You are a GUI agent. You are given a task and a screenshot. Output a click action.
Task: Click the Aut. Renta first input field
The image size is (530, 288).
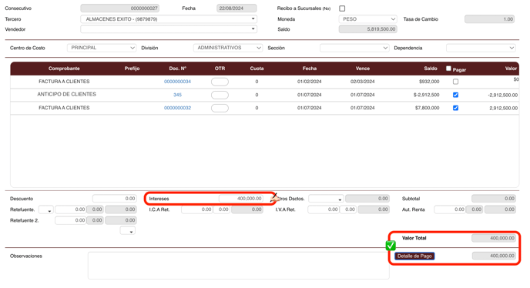pos(450,209)
